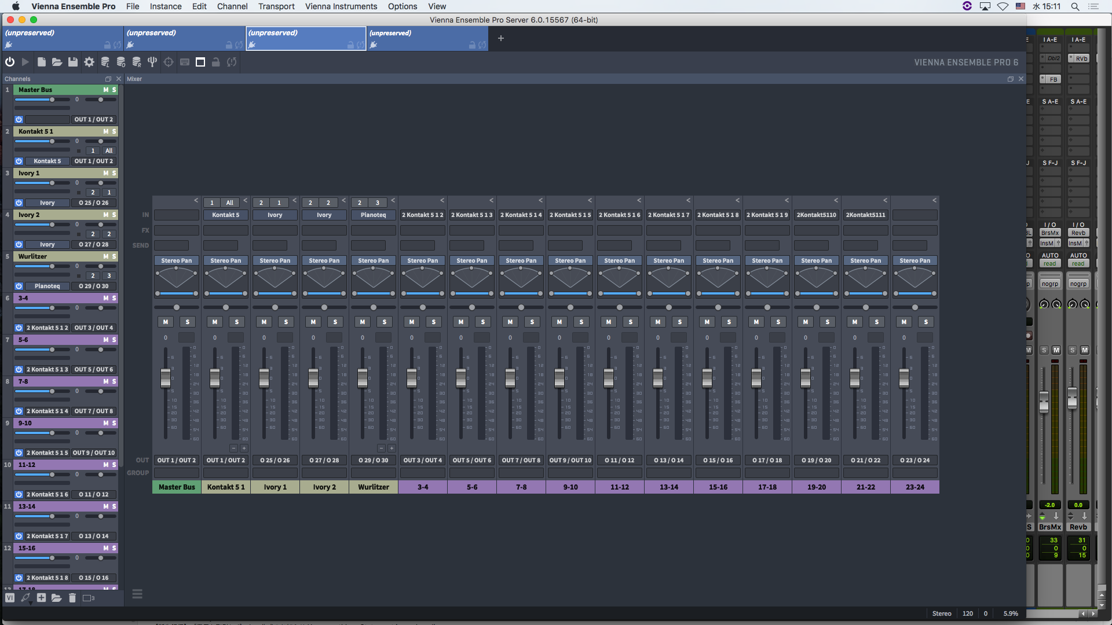Click the tuning fork icon
This screenshot has height=625, width=1112.
pyautogui.click(x=152, y=62)
